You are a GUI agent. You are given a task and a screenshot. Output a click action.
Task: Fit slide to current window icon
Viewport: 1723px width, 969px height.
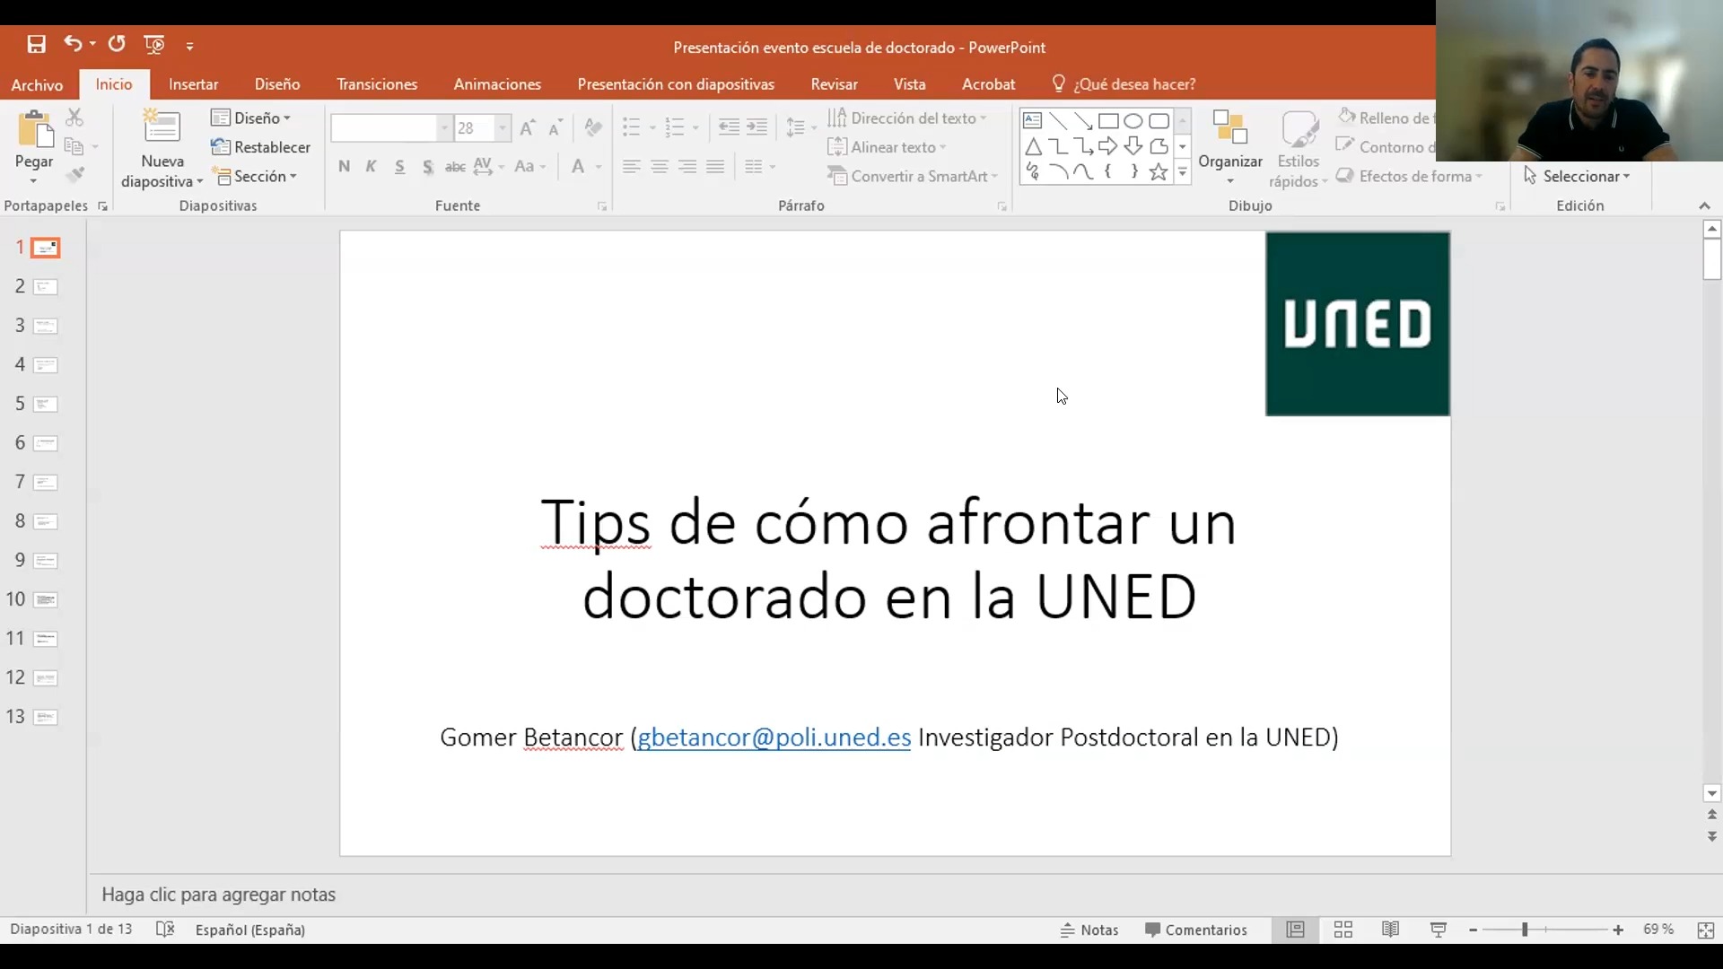(1706, 930)
